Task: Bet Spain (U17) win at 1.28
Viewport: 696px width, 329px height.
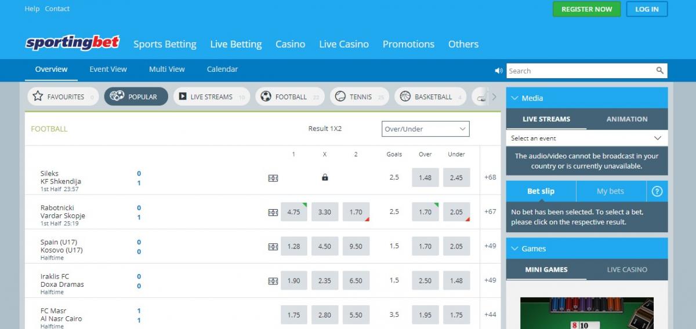Action: point(294,246)
